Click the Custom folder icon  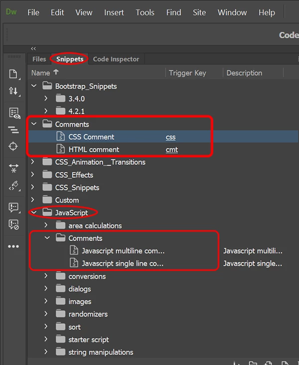(47, 200)
